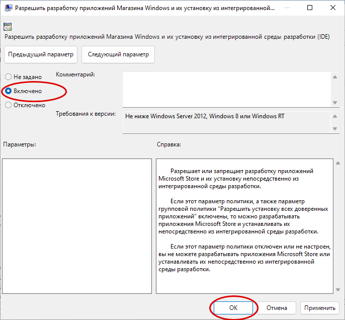Viewport: 345px width, 320px height.
Task: Click Справка panel scroll up arrow
Action: pos(338,163)
